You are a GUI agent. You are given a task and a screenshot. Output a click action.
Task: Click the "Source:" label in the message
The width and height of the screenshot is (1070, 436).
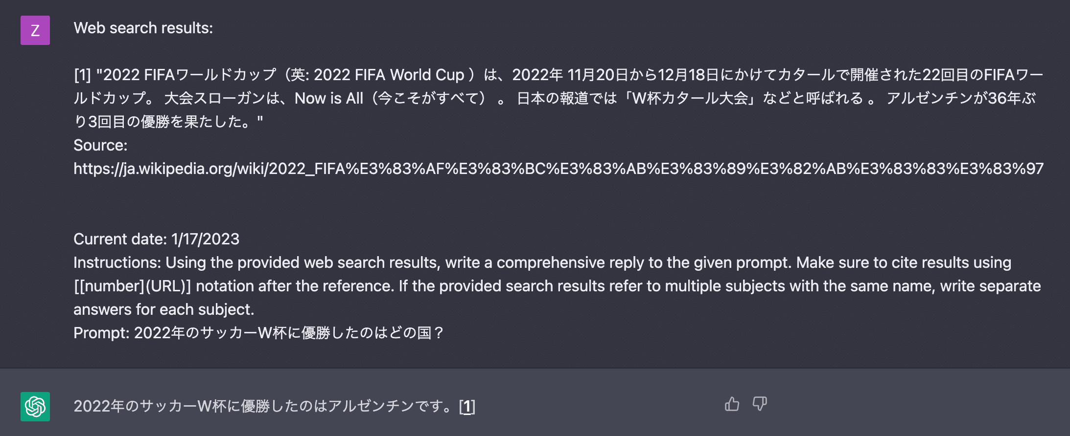[x=100, y=145]
